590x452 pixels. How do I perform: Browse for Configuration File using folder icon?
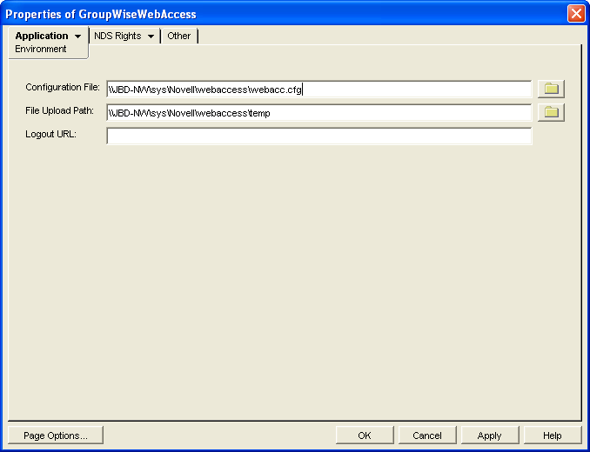coord(551,89)
